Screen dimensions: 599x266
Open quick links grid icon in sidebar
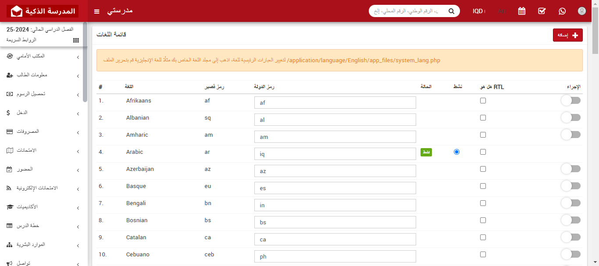(75, 40)
